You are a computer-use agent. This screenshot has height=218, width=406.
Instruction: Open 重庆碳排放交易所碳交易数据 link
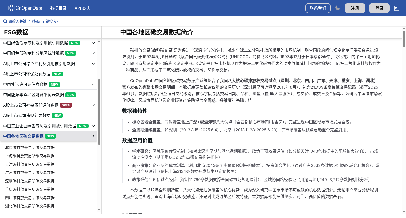tap(30, 189)
